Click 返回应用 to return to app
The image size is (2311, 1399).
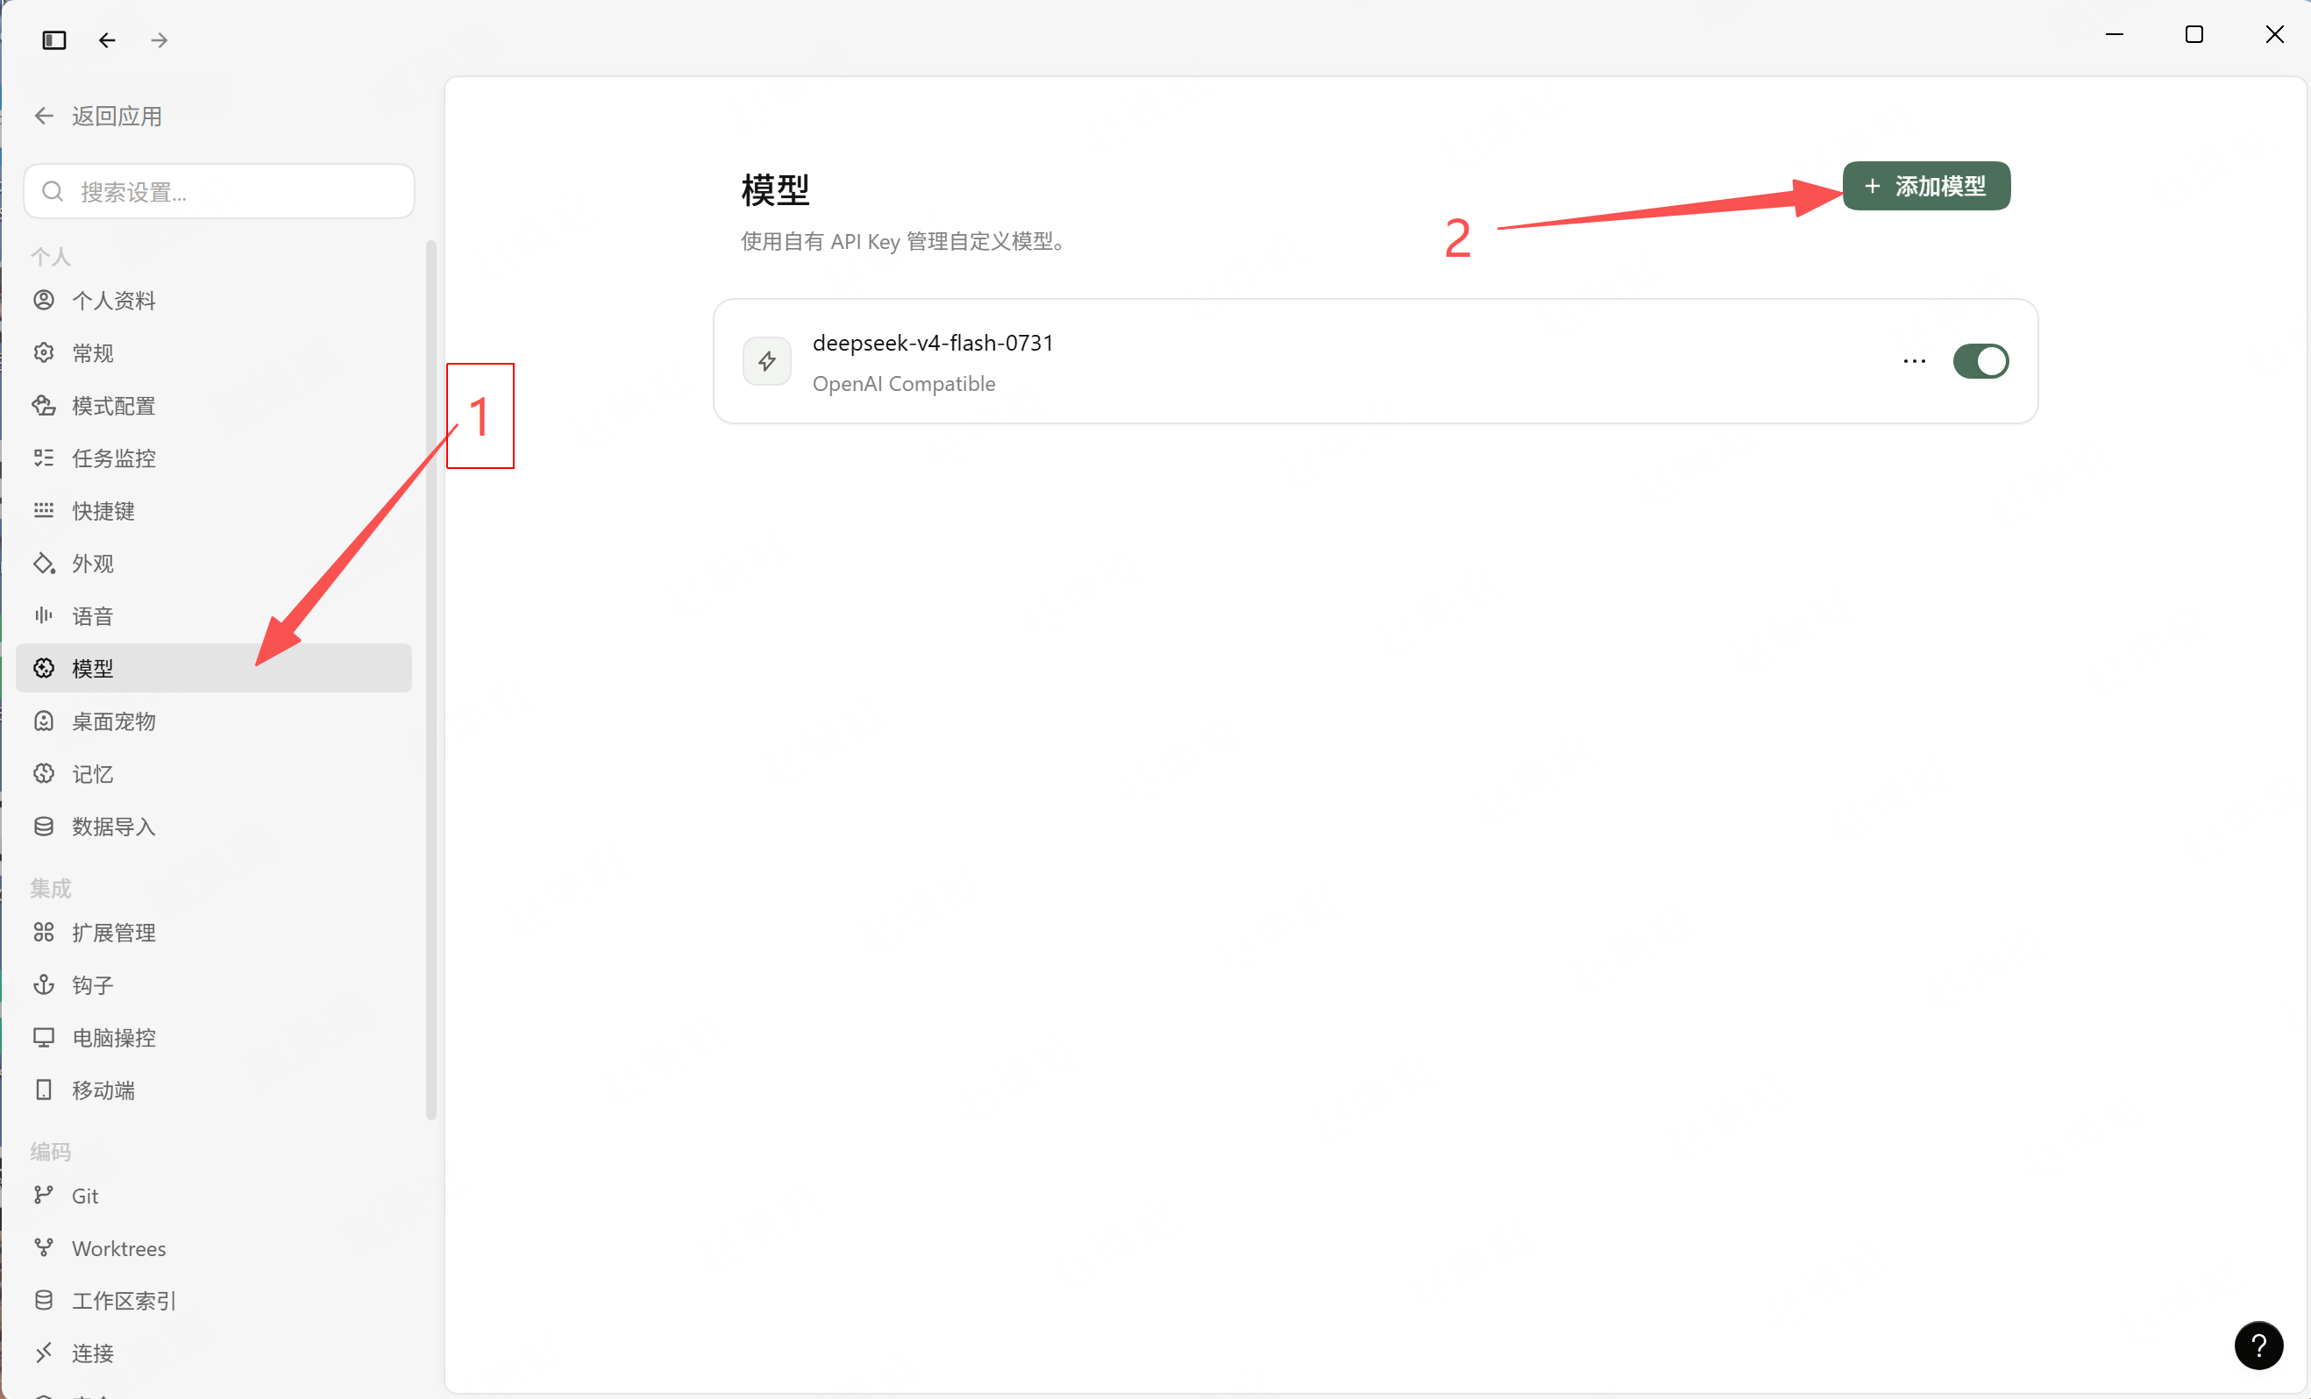(x=98, y=117)
